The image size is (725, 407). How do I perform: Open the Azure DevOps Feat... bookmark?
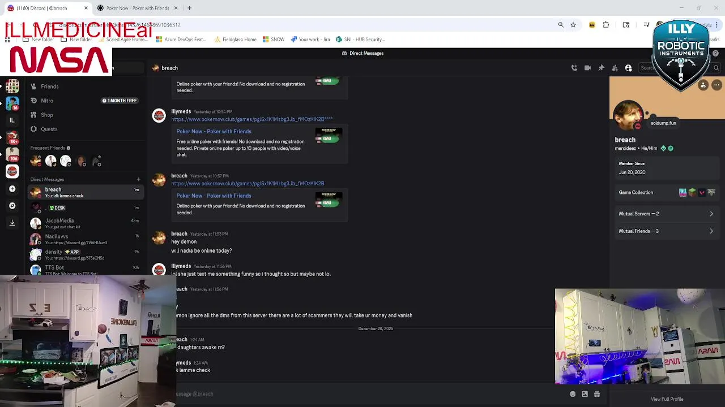[181, 40]
